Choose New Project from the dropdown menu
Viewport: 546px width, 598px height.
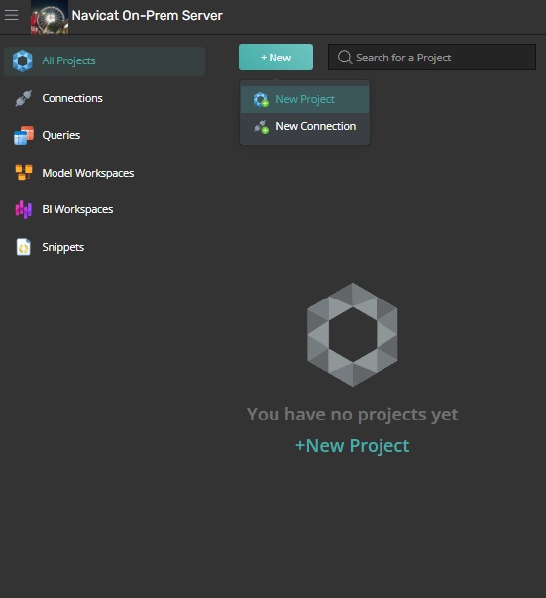point(305,99)
